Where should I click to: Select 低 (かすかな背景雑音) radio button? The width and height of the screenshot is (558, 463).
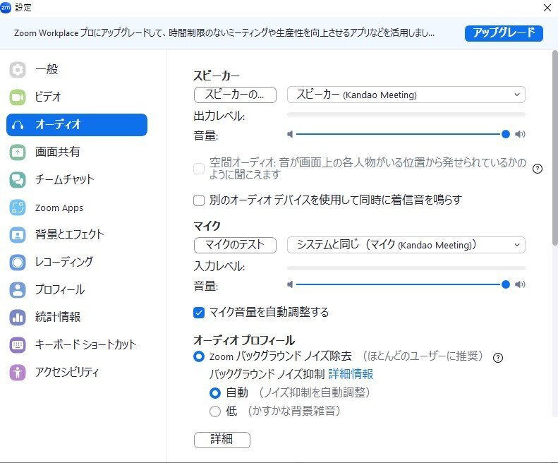pos(215,411)
